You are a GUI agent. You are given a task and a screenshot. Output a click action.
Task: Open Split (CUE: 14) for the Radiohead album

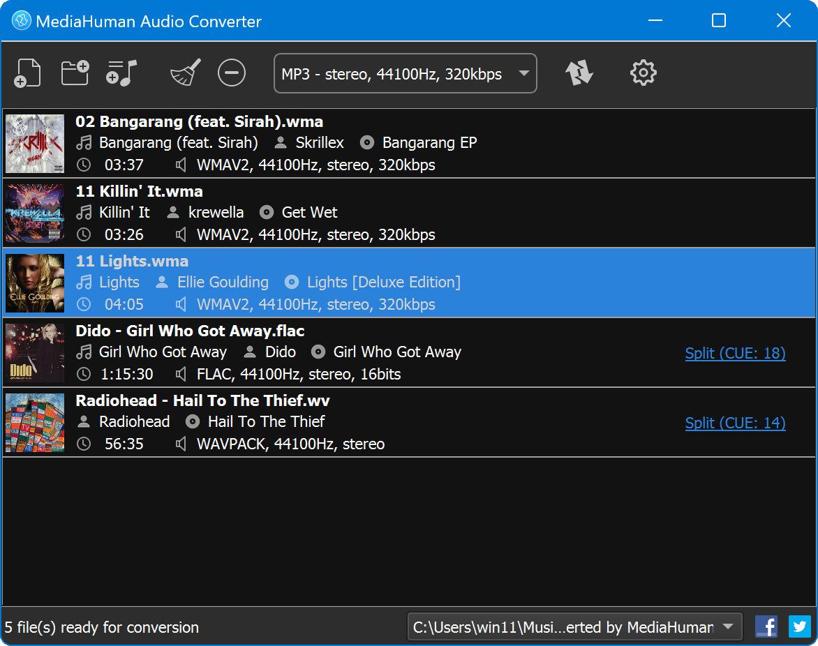coord(734,423)
